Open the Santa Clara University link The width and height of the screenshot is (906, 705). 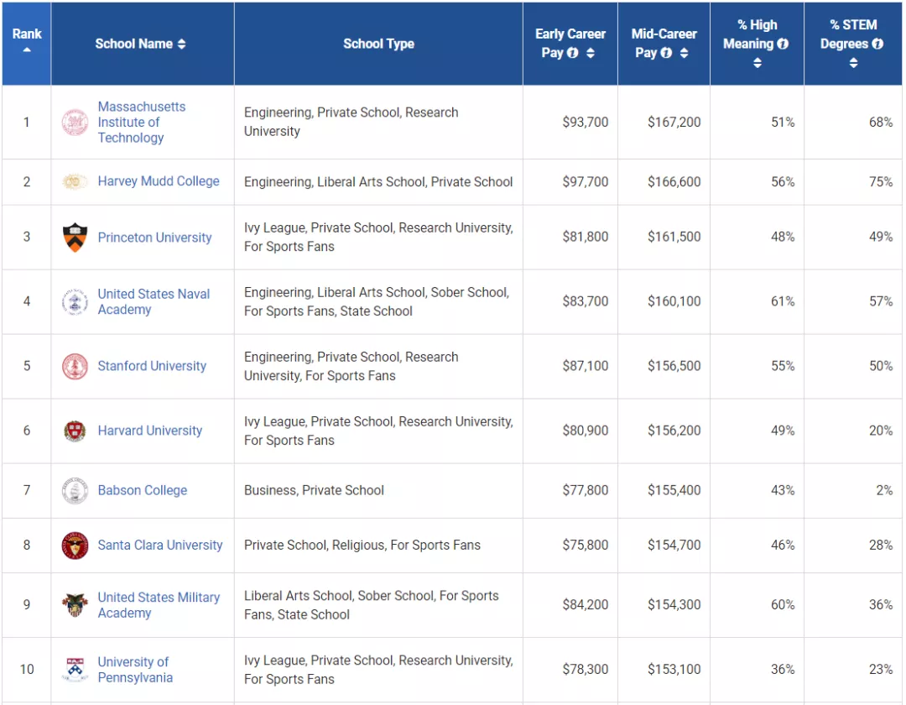point(159,545)
